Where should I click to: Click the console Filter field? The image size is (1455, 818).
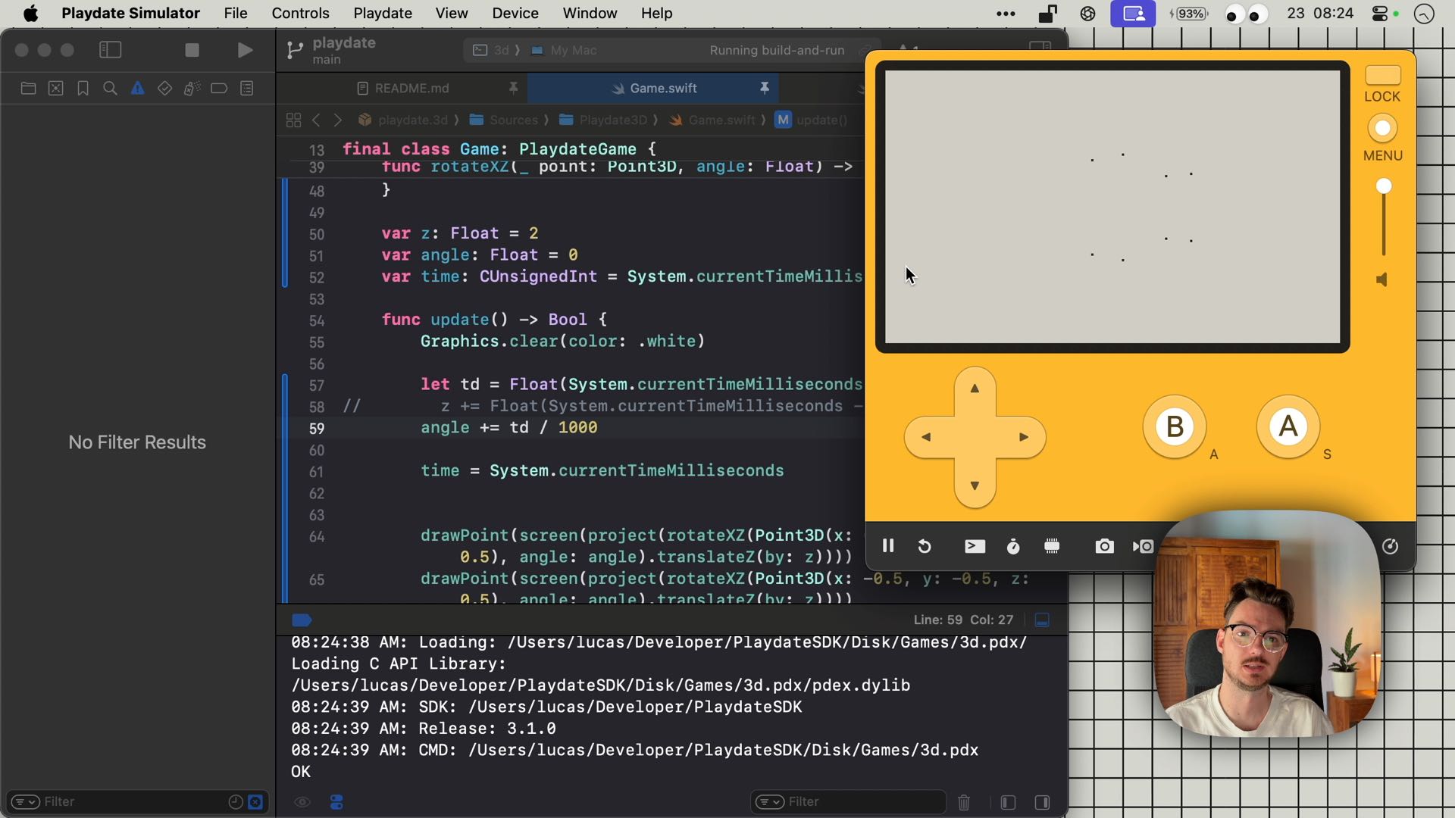pos(849,801)
